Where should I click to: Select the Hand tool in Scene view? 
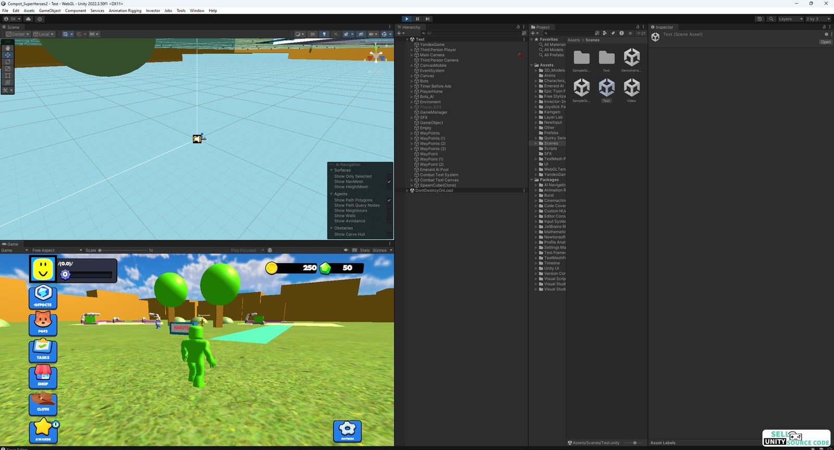click(7, 48)
